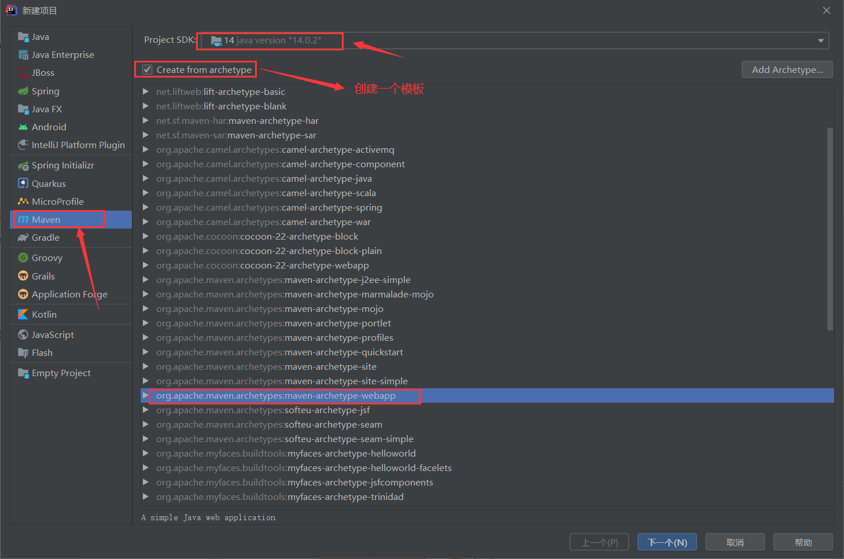Select myfaces-archetype-jsfcomponents row

(x=487, y=482)
